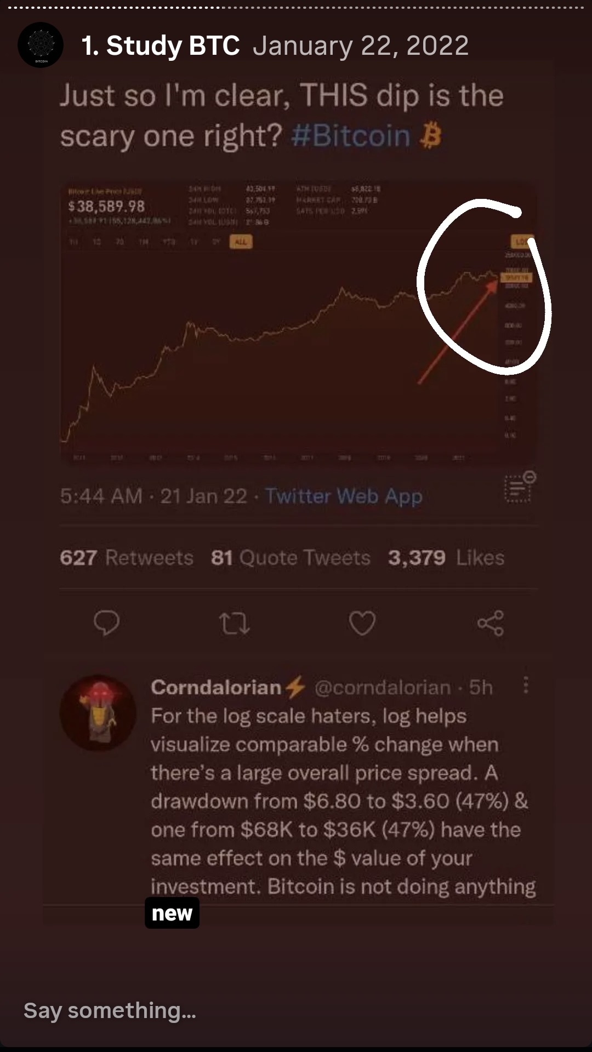This screenshot has height=1052, width=592.
Task: Tap the share icon under the tweet
Action: pos(490,624)
